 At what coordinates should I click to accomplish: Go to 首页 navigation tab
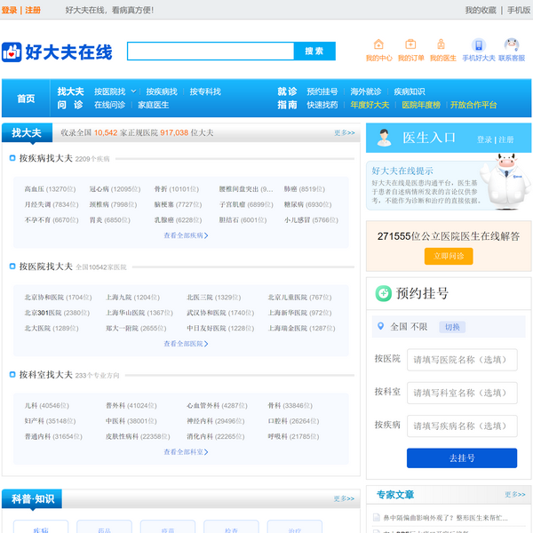pyautogui.click(x=26, y=99)
